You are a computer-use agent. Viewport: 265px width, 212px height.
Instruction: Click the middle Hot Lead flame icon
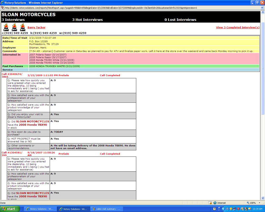pos(14,27)
